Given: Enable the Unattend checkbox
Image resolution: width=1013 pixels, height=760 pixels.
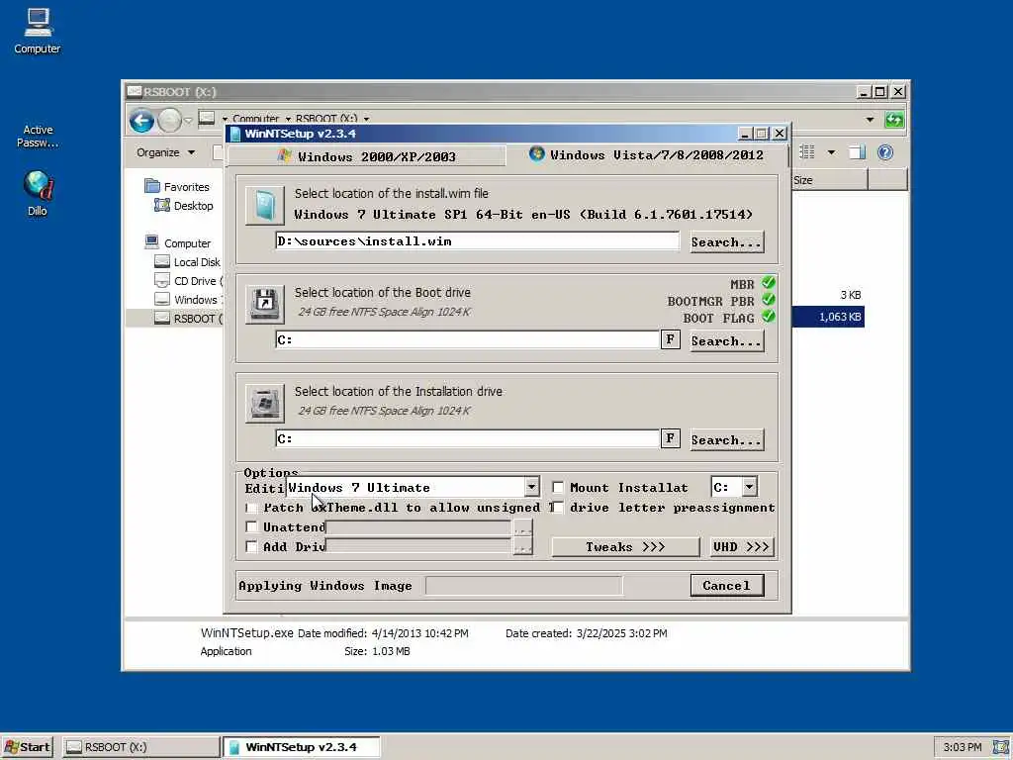Looking at the screenshot, I should click(252, 526).
